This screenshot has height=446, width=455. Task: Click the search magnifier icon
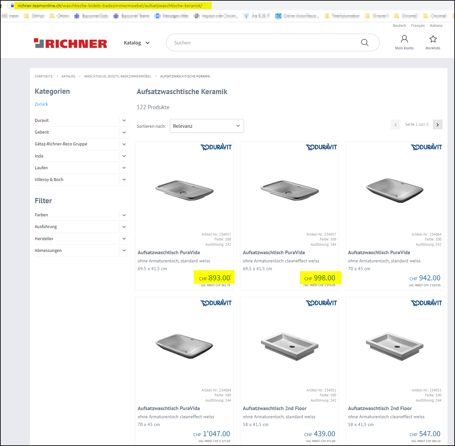[365, 42]
